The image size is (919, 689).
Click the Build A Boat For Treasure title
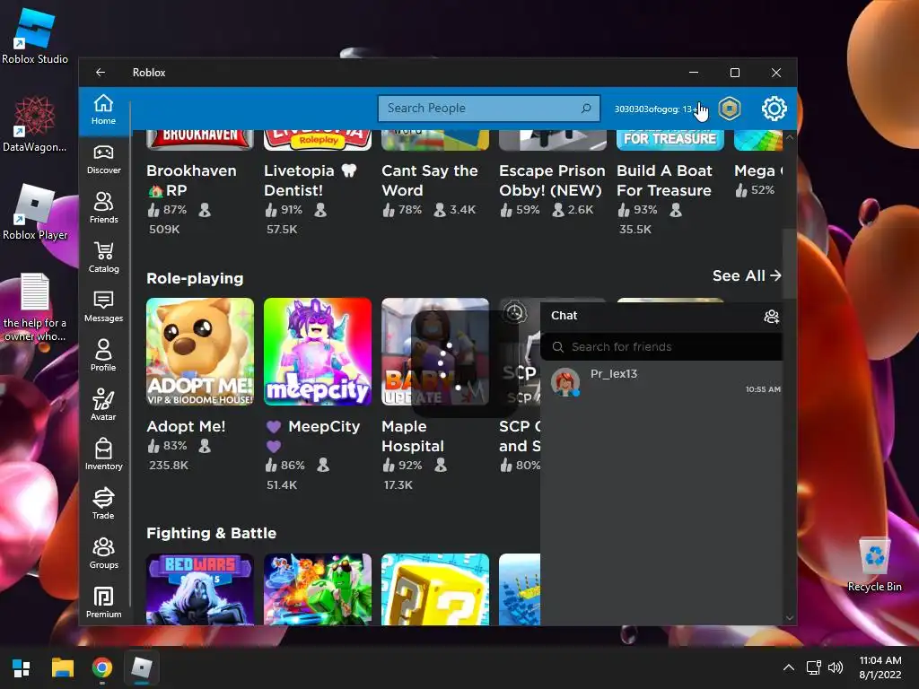click(x=664, y=180)
